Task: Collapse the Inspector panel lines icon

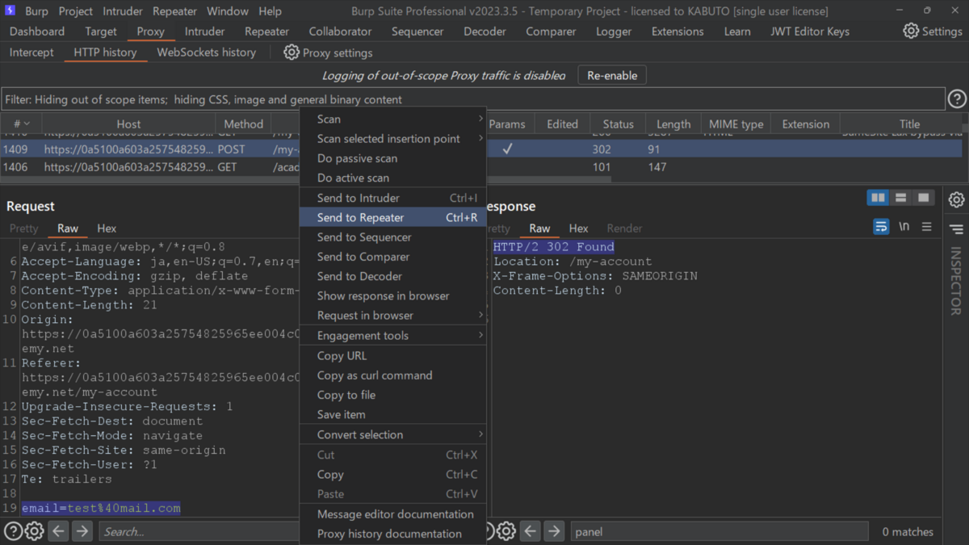Action: tap(957, 230)
